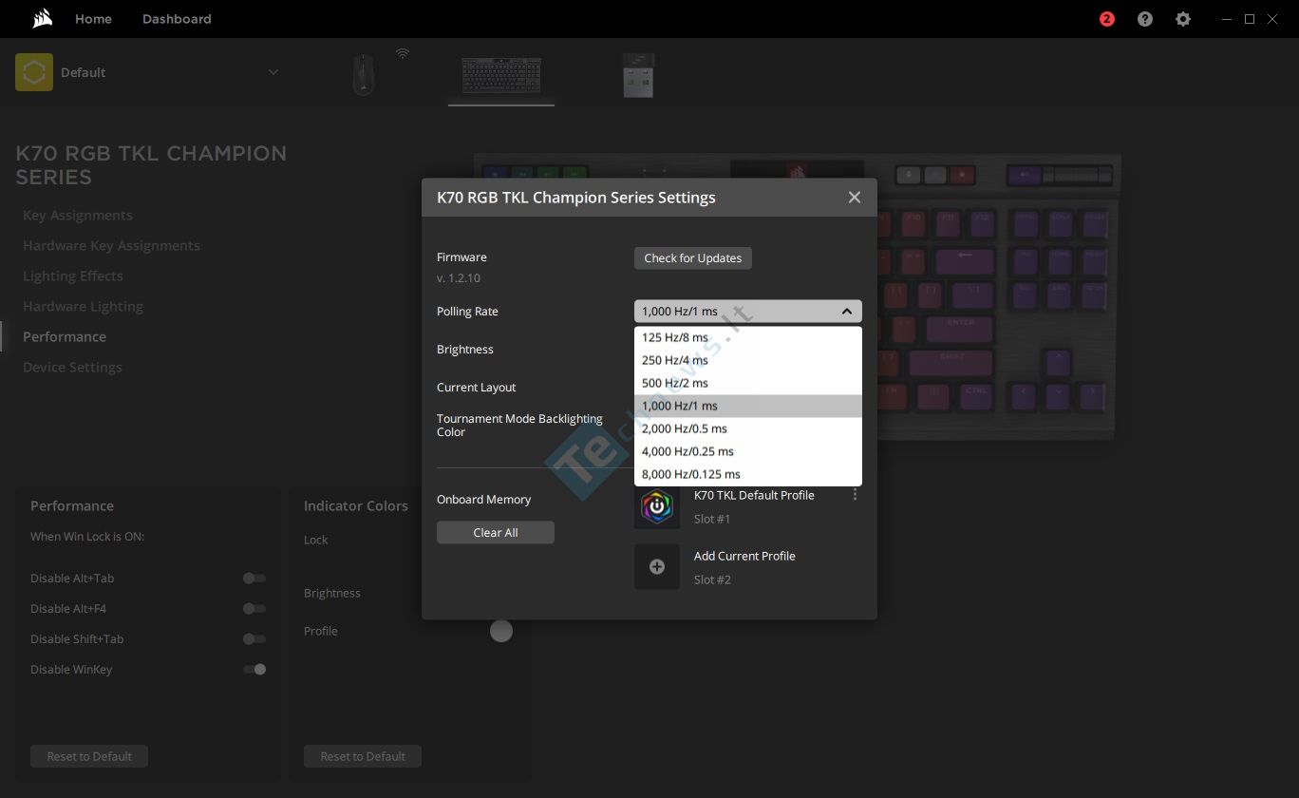Choose 500 Hz/2 ms polling rate
Viewport: 1299px width, 798px height.
[x=748, y=384]
